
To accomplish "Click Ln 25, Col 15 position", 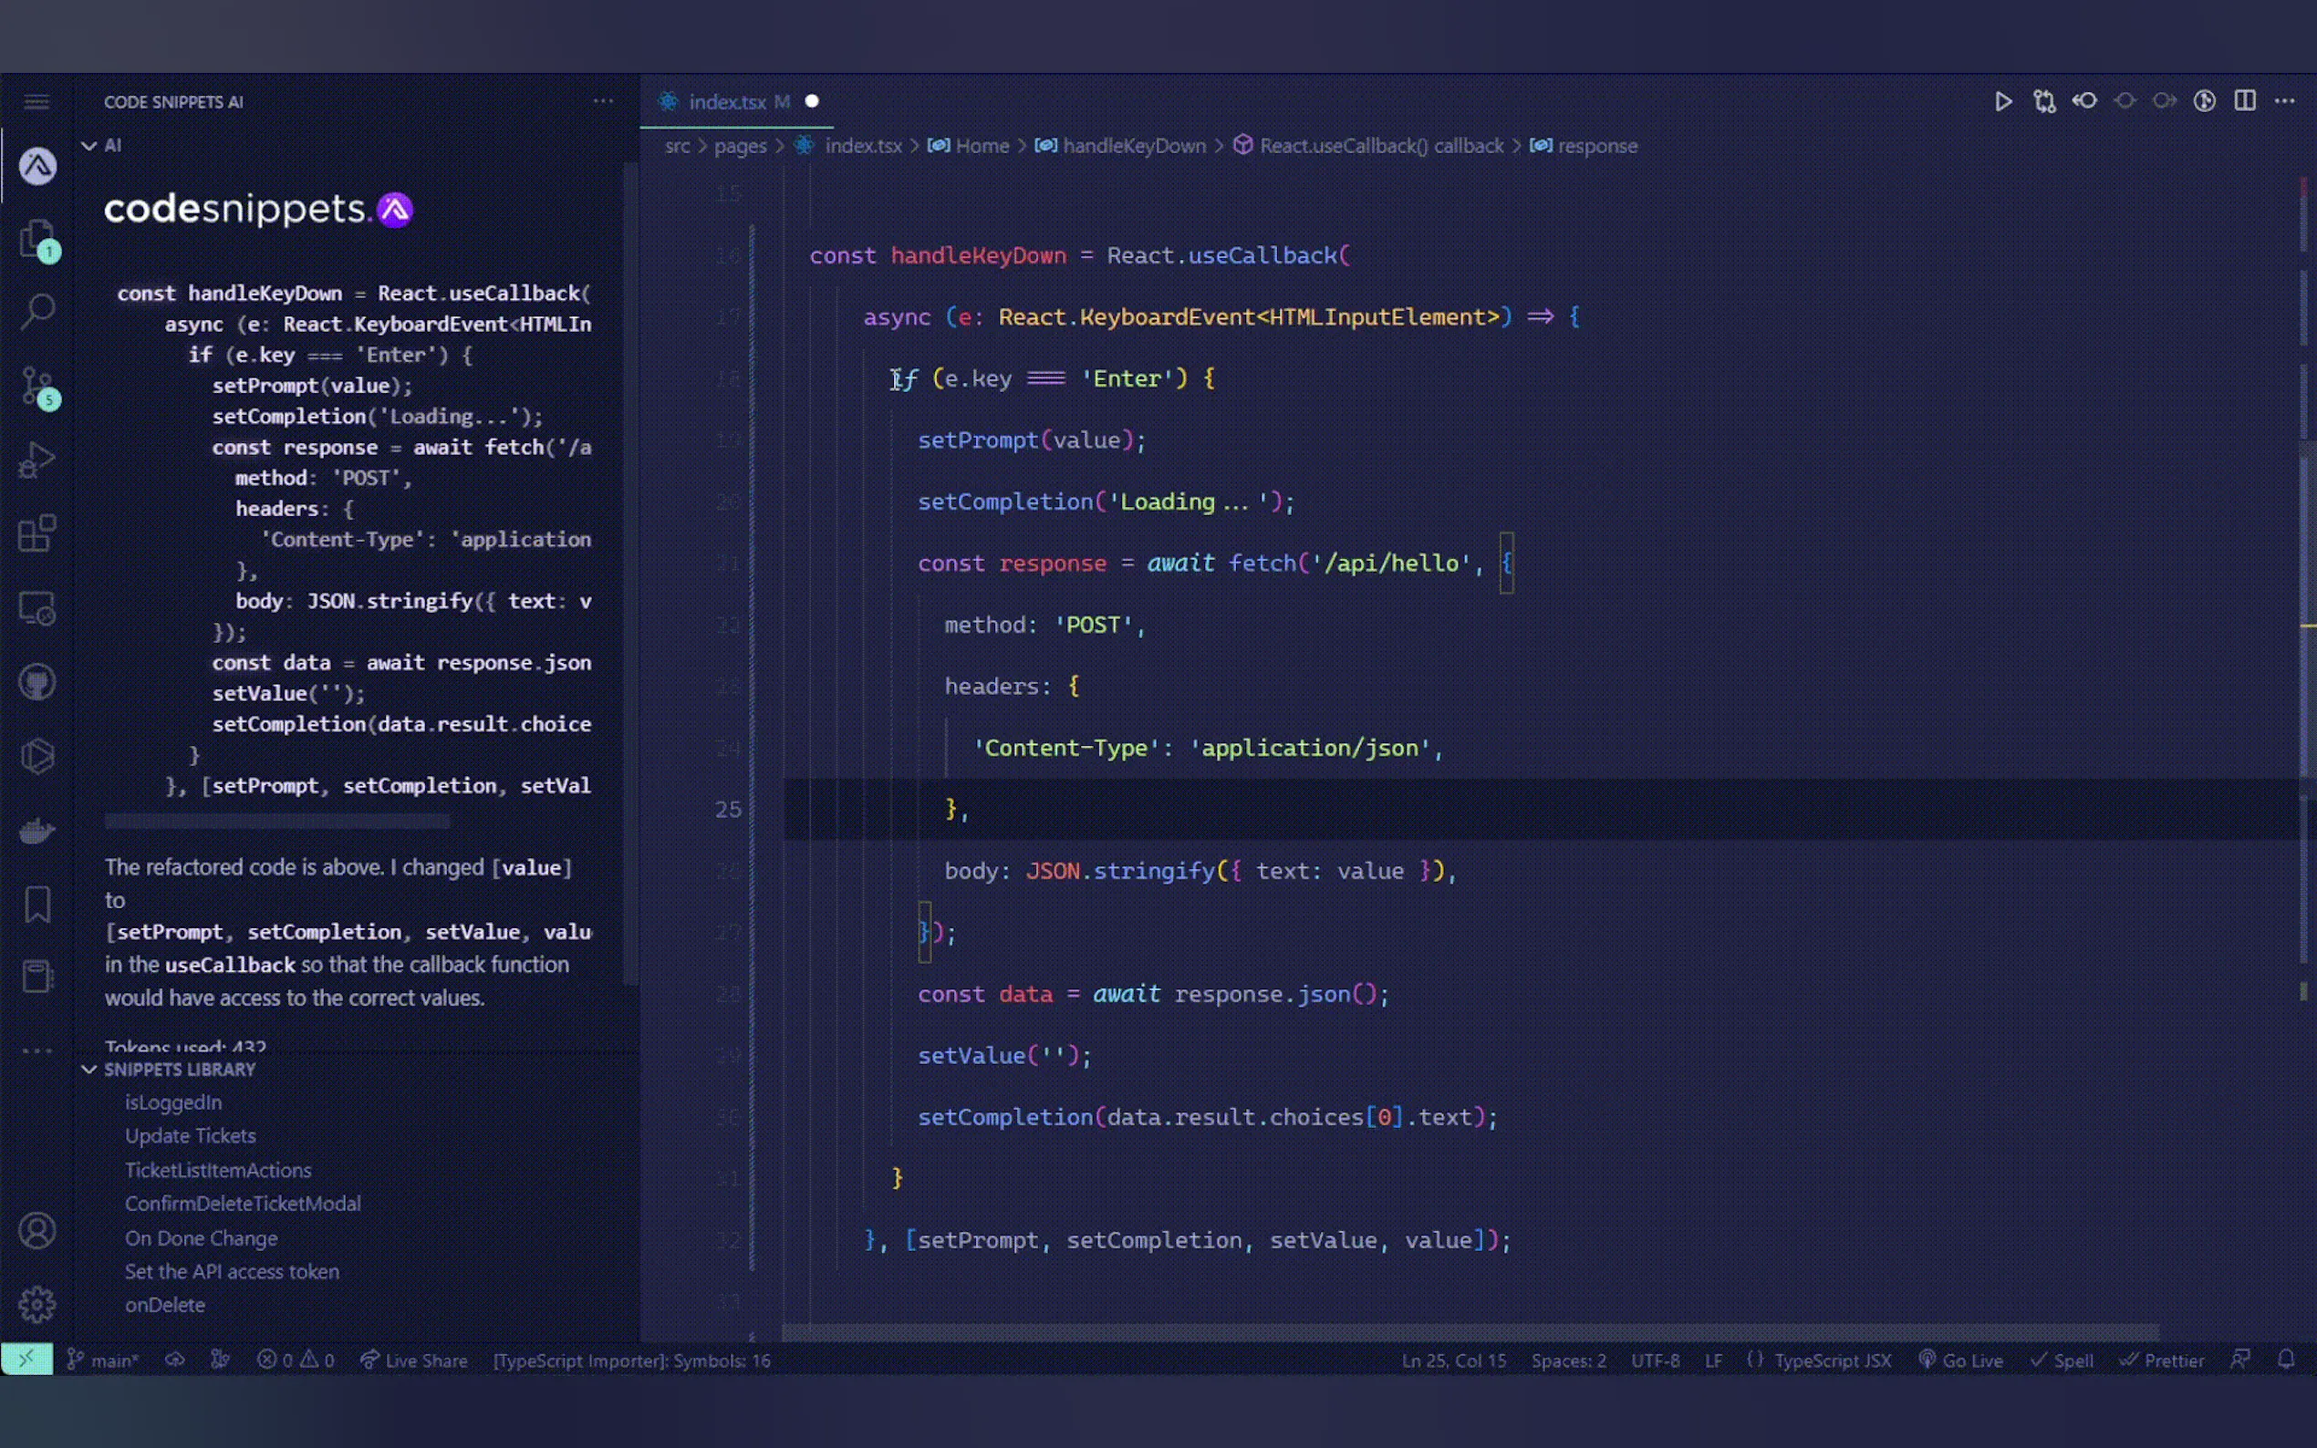I will tap(1453, 1360).
